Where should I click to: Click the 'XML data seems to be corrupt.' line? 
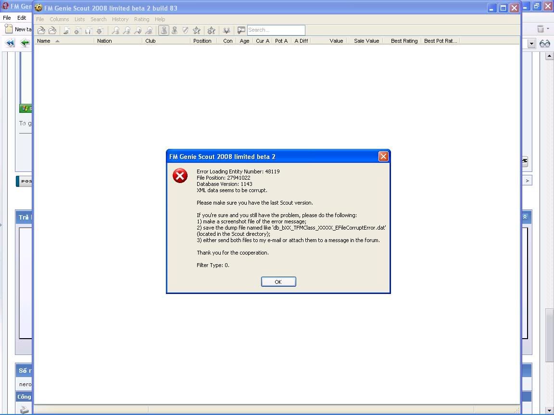click(x=232, y=190)
